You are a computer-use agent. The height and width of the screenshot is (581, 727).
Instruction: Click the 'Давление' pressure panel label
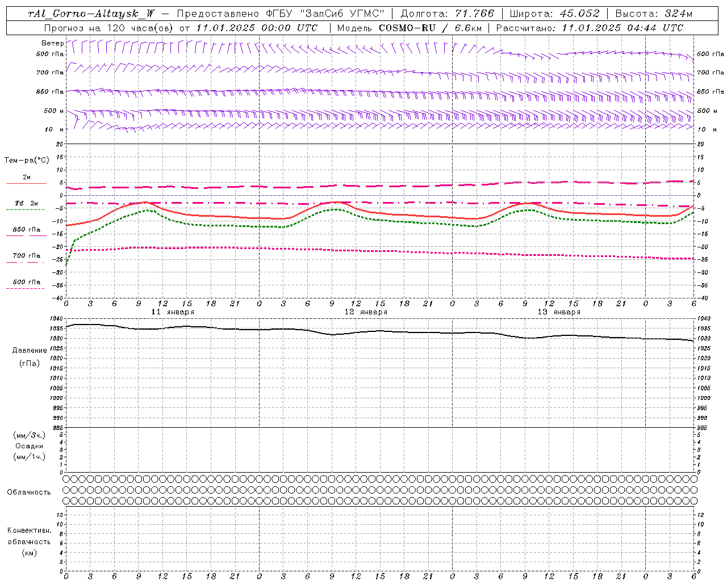[x=30, y=351]
